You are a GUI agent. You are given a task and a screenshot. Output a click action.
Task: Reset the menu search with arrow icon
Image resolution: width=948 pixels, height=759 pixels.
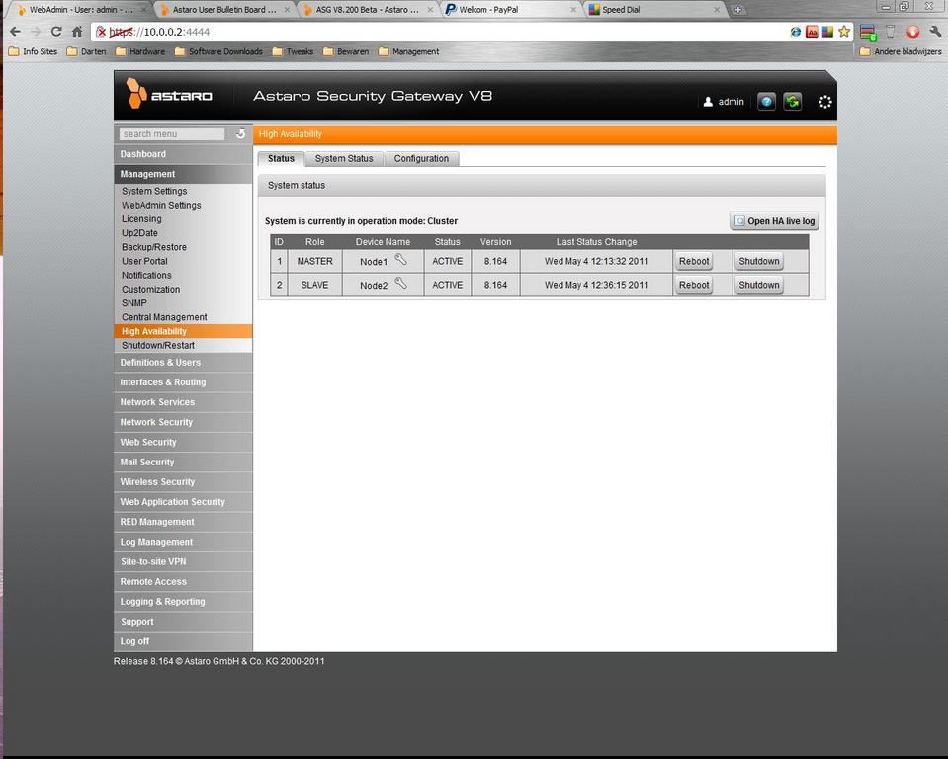tap(240, 133)
